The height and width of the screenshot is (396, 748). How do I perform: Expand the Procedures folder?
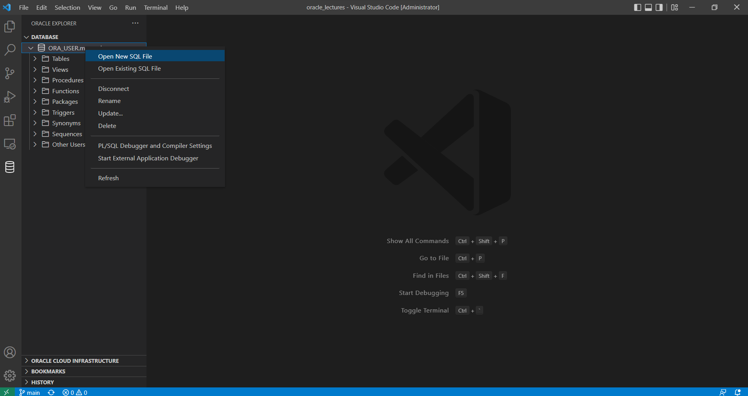[x=35, y=80]
